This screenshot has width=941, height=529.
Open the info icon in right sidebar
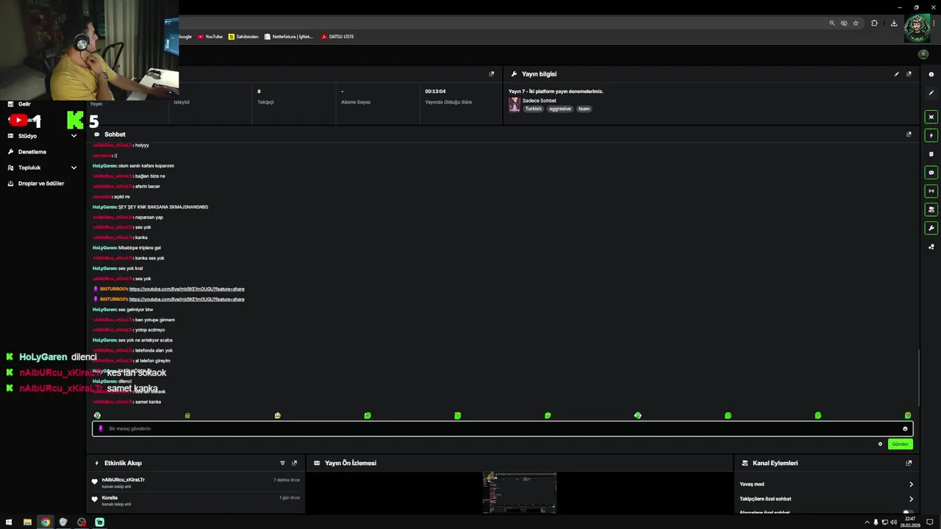click(x=931, y=74)
